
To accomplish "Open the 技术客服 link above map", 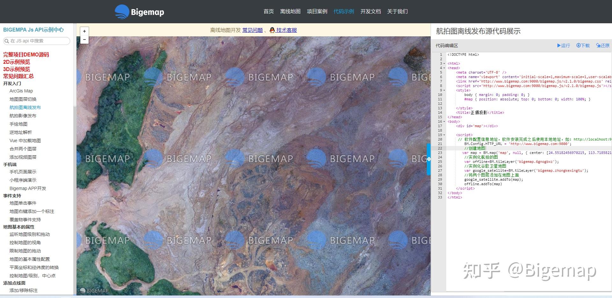I will pyautogui.click(x=287, y=30).
